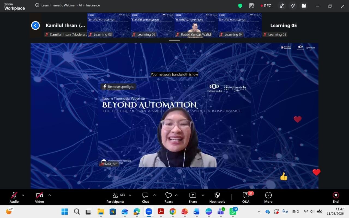Screen dimensions: 349x218
Task: Open the Wi-Fi network tray icon
Action: coord(306,211)
